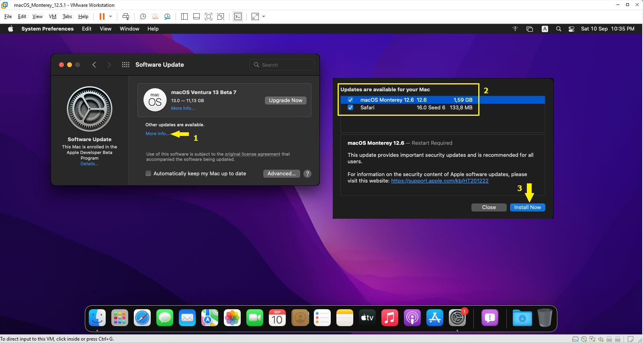Launch Safari from the Dock

pos(142,318)
